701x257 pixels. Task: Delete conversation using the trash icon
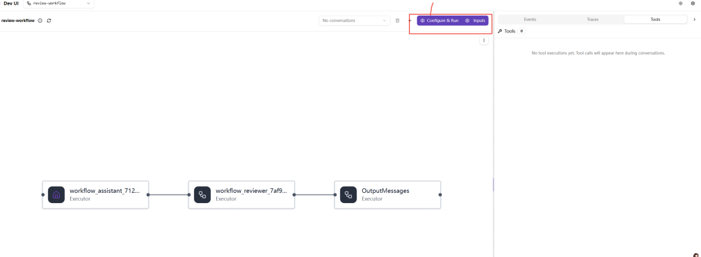coord(397,21)
